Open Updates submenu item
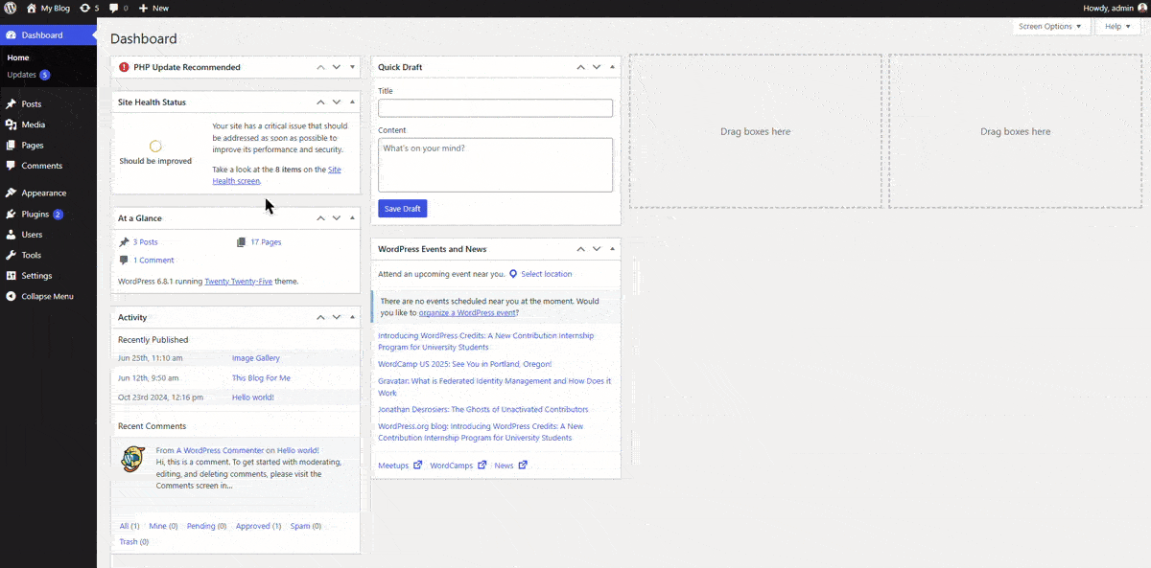1151x568 pixels. coord(28,74)
